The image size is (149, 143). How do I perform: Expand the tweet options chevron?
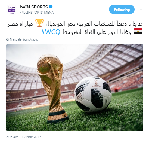point(141,10)
